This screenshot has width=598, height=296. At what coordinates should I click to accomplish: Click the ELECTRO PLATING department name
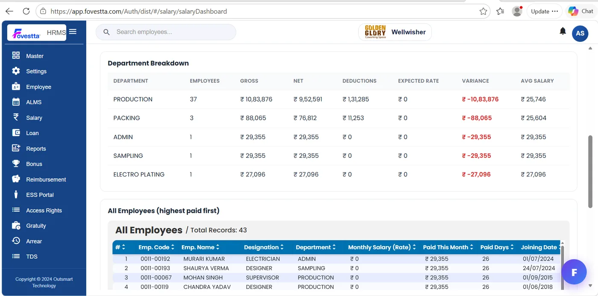pos(139,174)
